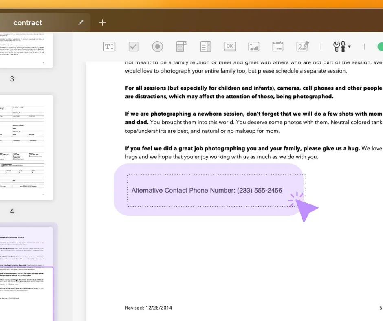This screenshot has height=321, width=383.
Task: Select the Date Field form tool
Action: (x=278, y=46)
